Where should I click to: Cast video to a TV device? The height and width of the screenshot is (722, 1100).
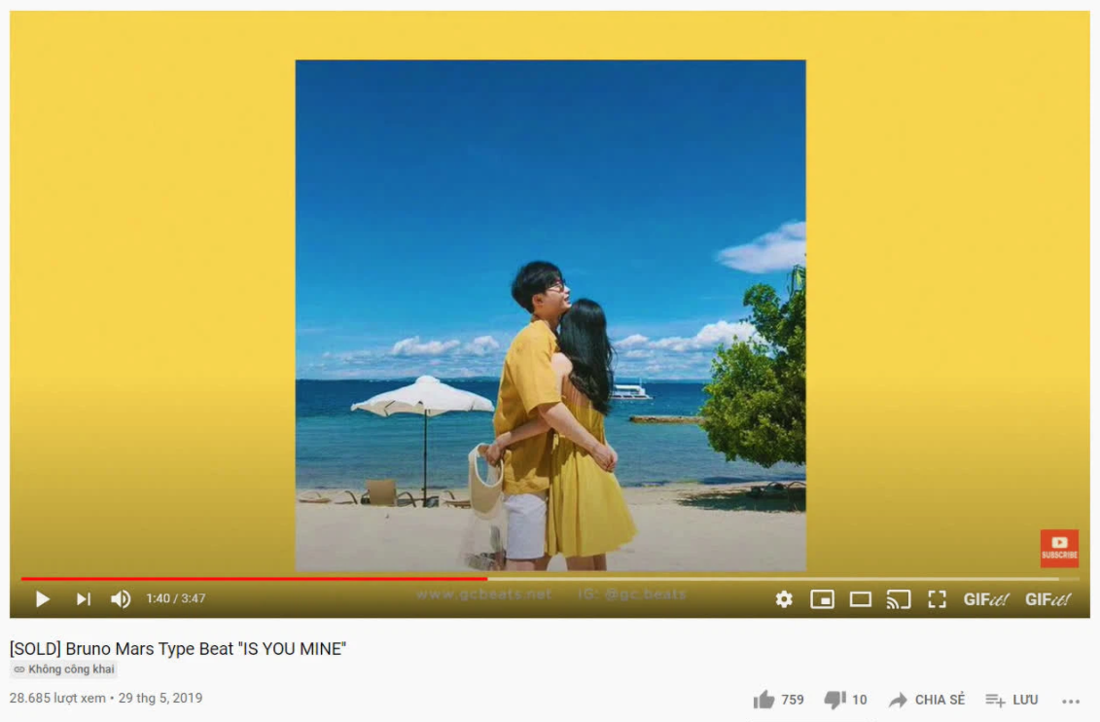tap(899, 598)
